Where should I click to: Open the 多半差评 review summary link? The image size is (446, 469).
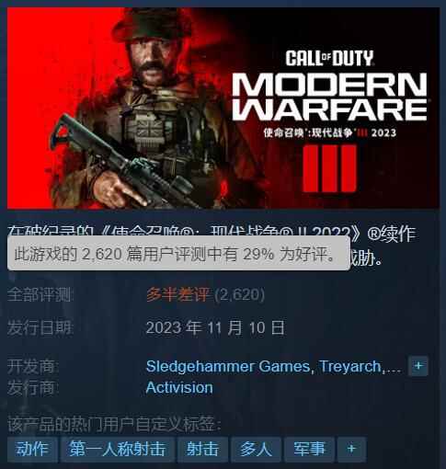177,294
